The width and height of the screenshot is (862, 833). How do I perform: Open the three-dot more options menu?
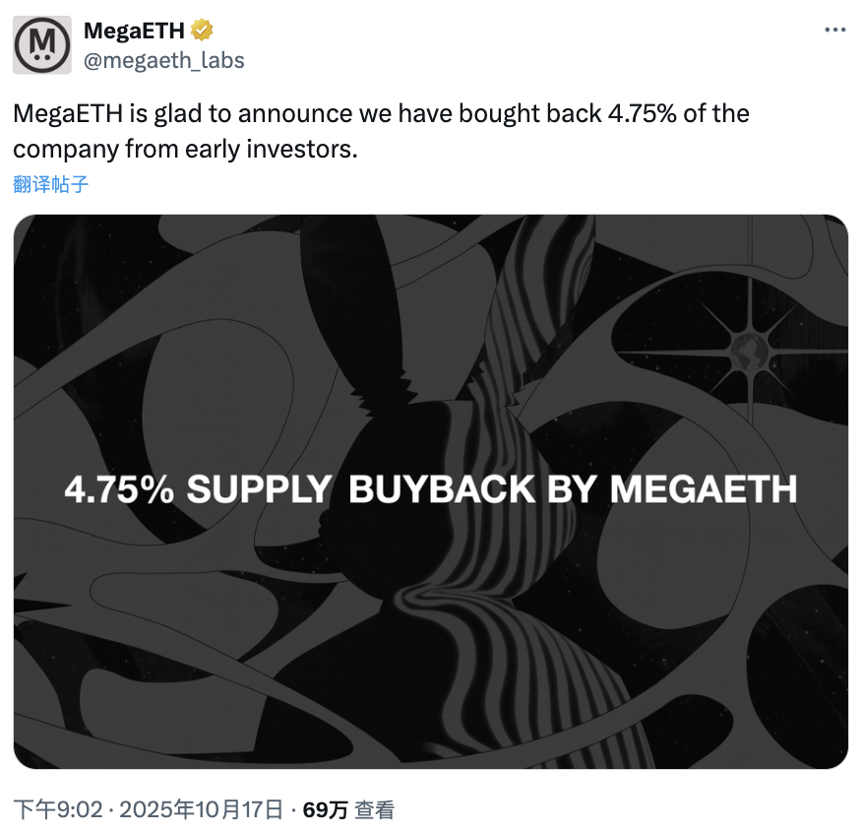(x=833, y=31)
